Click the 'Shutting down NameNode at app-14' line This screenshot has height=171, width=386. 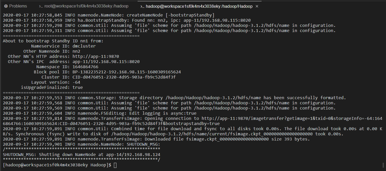(82, 154)
